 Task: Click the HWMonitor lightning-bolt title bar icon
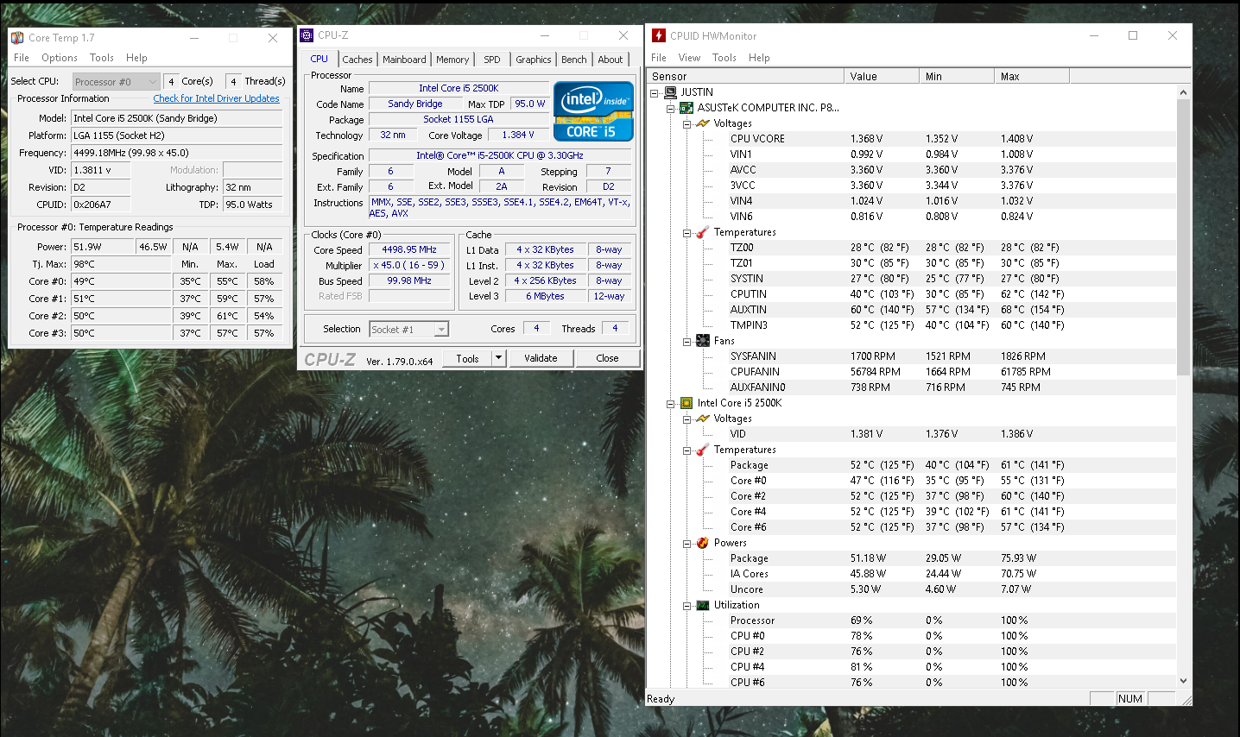[659, 35]
